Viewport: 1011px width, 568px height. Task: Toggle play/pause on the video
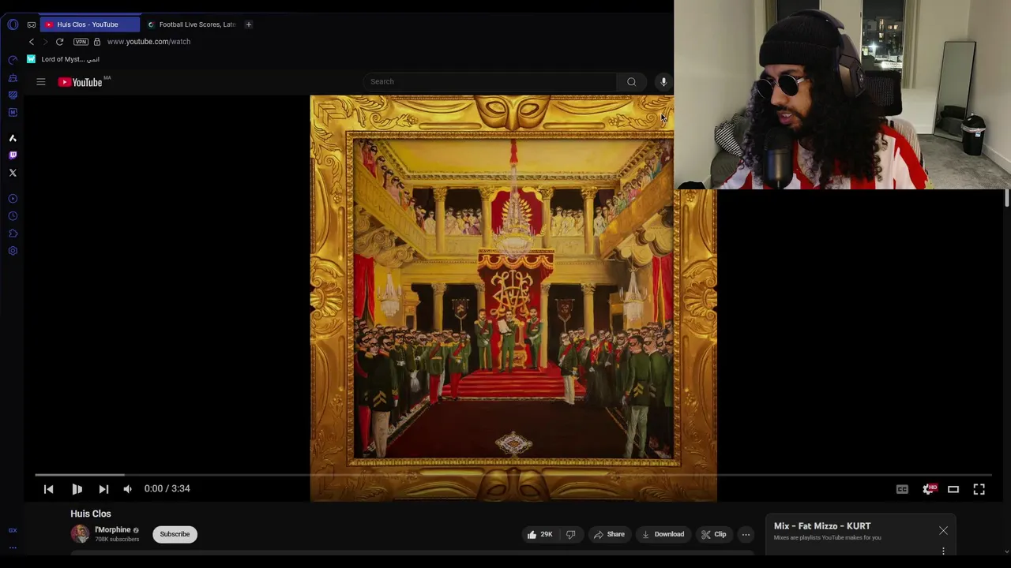(77, 489)
